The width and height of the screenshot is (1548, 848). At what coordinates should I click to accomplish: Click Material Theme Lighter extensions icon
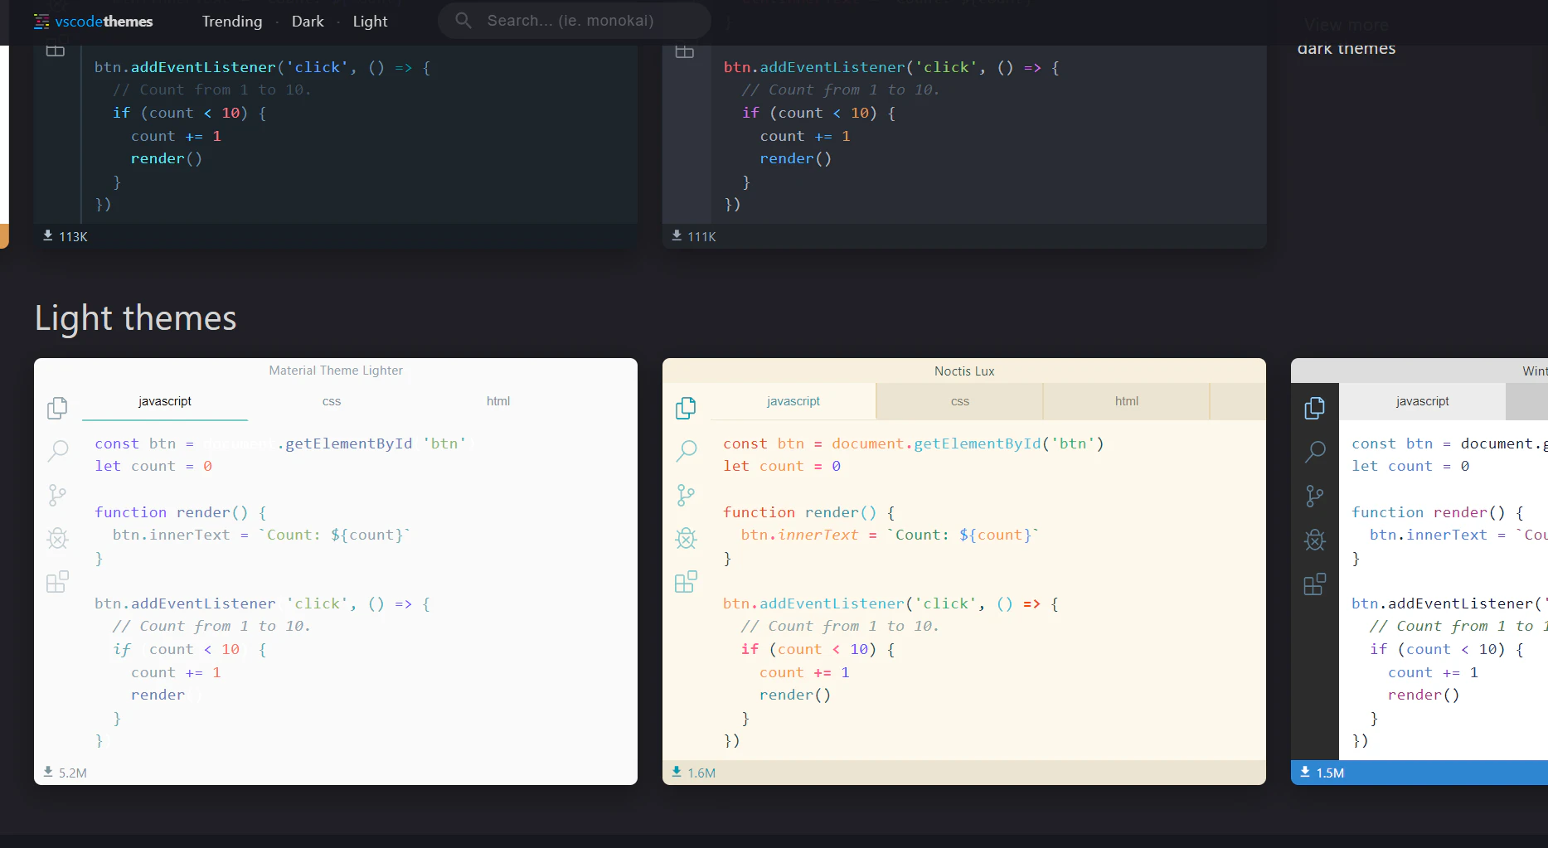tap(57, 582)
